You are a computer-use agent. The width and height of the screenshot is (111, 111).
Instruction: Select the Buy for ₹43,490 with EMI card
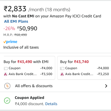(x=29, y=68)
